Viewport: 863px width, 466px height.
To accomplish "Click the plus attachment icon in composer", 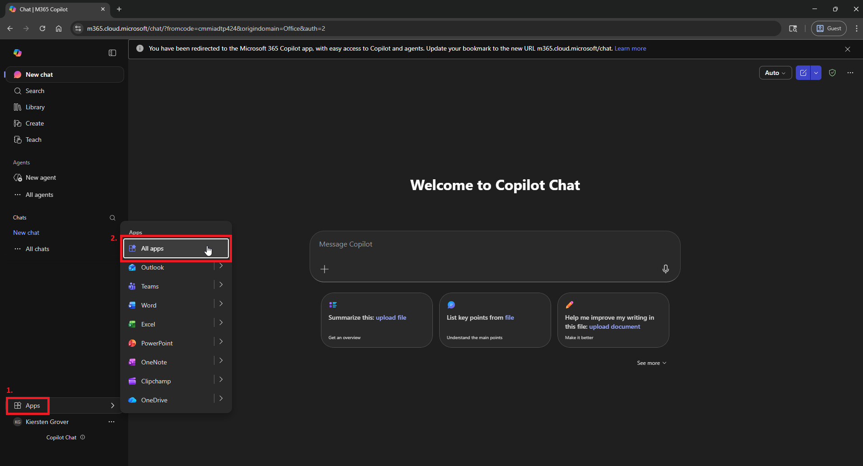I will [x=325, y=269].
